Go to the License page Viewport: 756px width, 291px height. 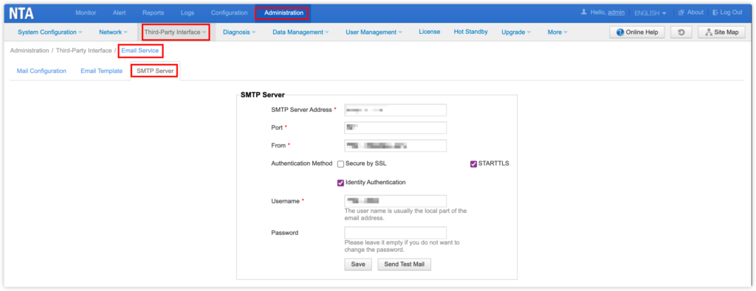(x=429, y=32)
